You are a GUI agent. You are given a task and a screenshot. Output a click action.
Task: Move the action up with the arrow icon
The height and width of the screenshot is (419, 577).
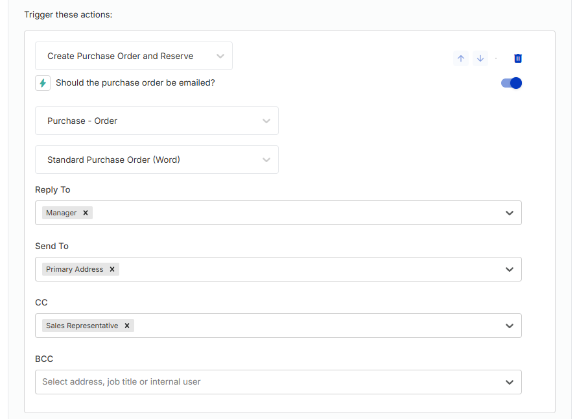461,58
